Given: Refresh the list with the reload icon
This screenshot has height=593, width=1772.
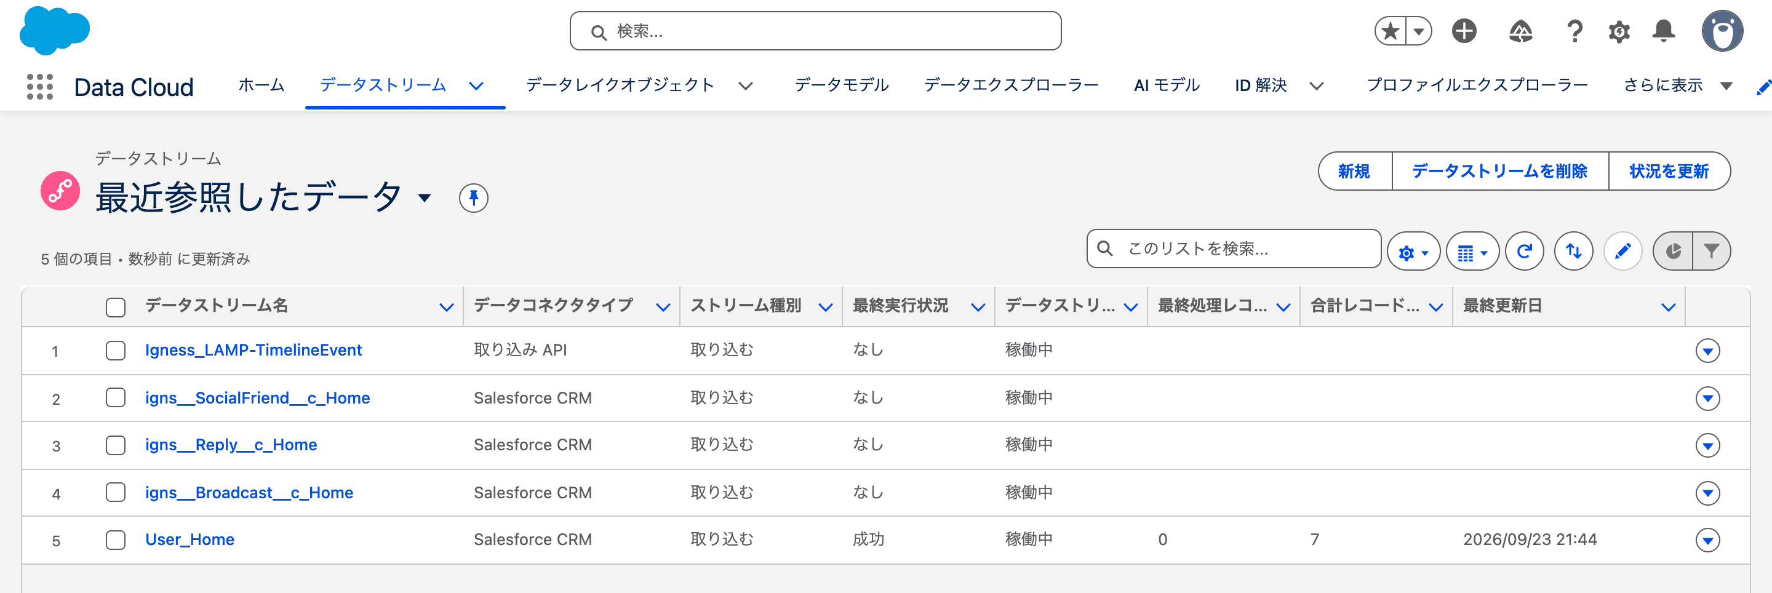Looking at the screenshot, I should click(x=1525, y=252).
